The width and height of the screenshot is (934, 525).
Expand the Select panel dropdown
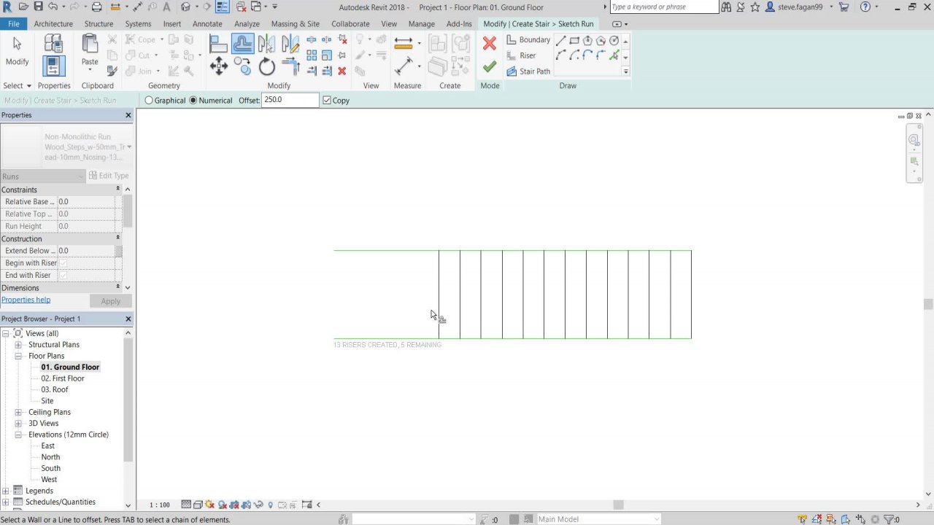click(x=18, y=85)
